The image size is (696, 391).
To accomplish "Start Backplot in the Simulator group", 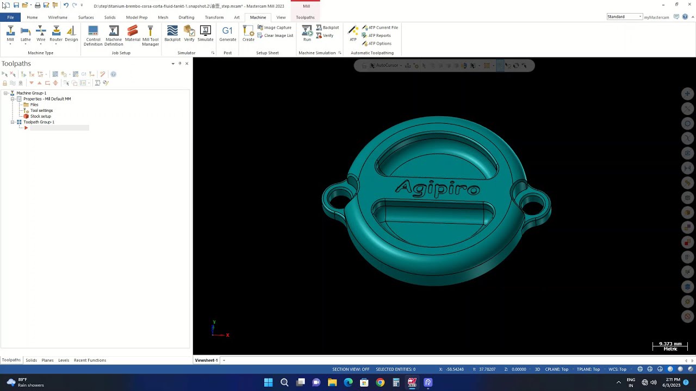I will (x=172, y=34).
